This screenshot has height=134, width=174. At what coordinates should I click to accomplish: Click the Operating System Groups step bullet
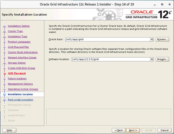(5, 89)
